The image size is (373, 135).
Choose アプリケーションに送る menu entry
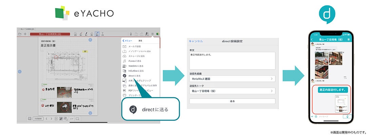[140, 51]
